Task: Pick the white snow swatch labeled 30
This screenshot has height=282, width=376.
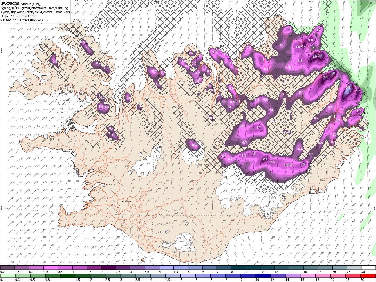Action: pyautogui.click(x=368, y=268)
